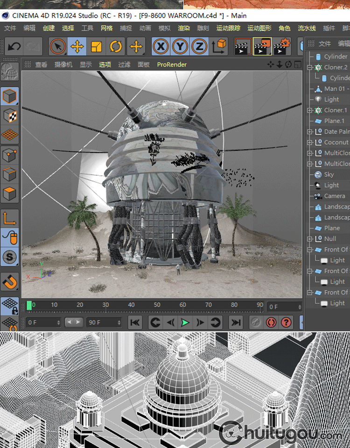Open the ProRender viewport menu
This screenshot has height=448, width=350.
point(171,64)
